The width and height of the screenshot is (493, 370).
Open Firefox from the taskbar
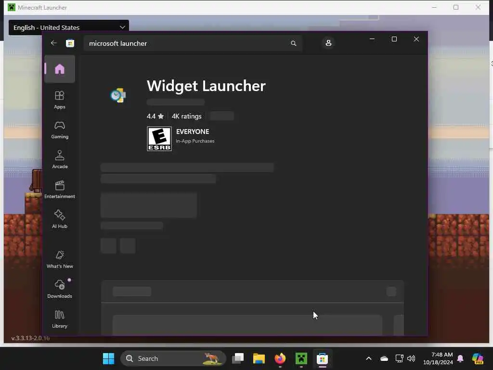click(x=280, y=358)
